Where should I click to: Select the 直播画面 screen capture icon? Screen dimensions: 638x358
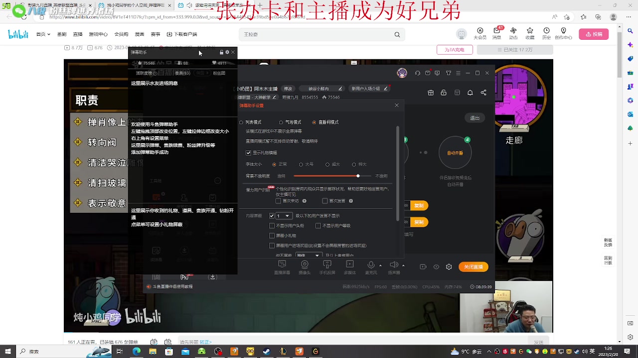click(x=282, y=264)
